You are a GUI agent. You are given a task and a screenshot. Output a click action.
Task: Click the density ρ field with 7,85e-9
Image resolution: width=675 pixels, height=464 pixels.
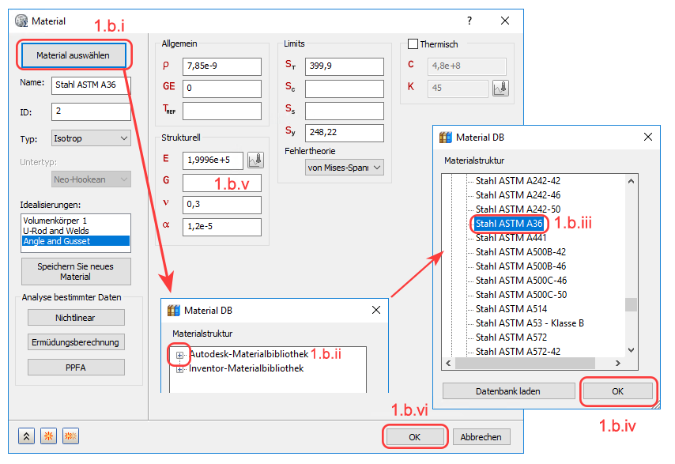[221, 66]
